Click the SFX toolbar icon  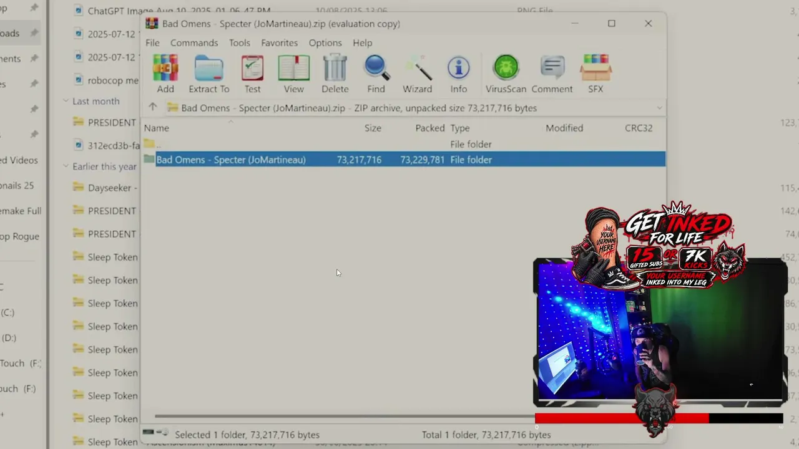(x=596, y=67)
